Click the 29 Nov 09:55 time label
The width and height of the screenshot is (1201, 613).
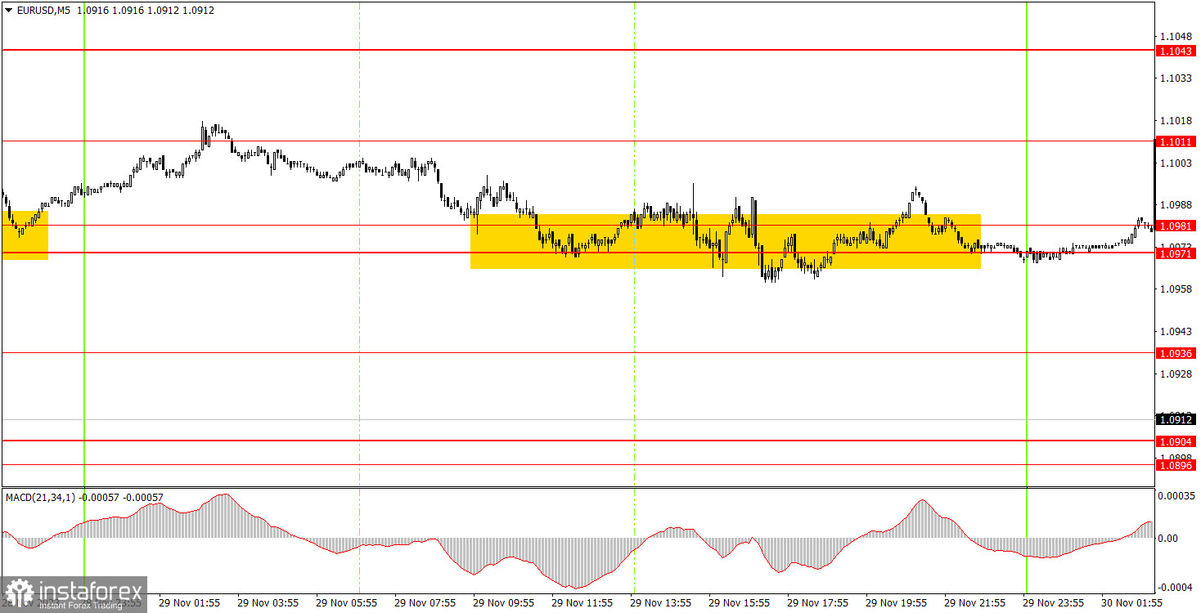(x=504, y=602)
